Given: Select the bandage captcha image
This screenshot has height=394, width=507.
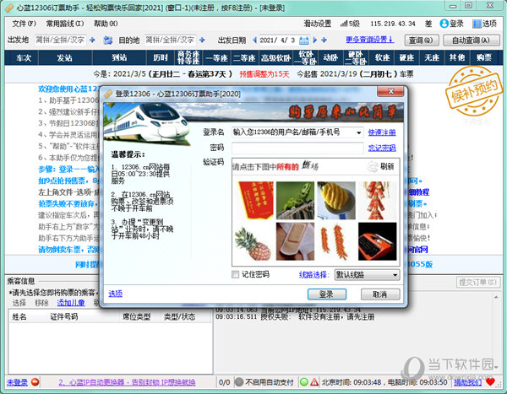Looking at the screenshot, I should (x=295, y=241).
